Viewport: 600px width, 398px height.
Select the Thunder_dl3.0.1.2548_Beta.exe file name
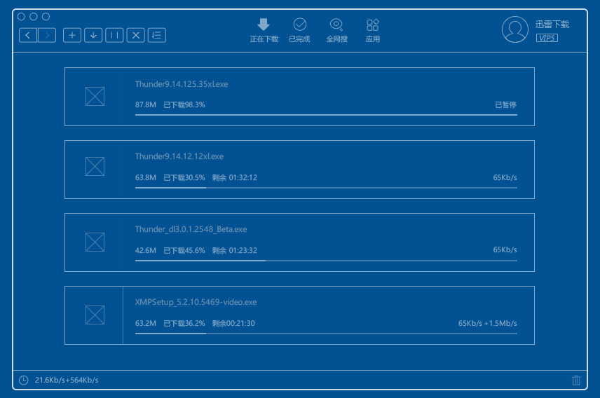[191, 229]
